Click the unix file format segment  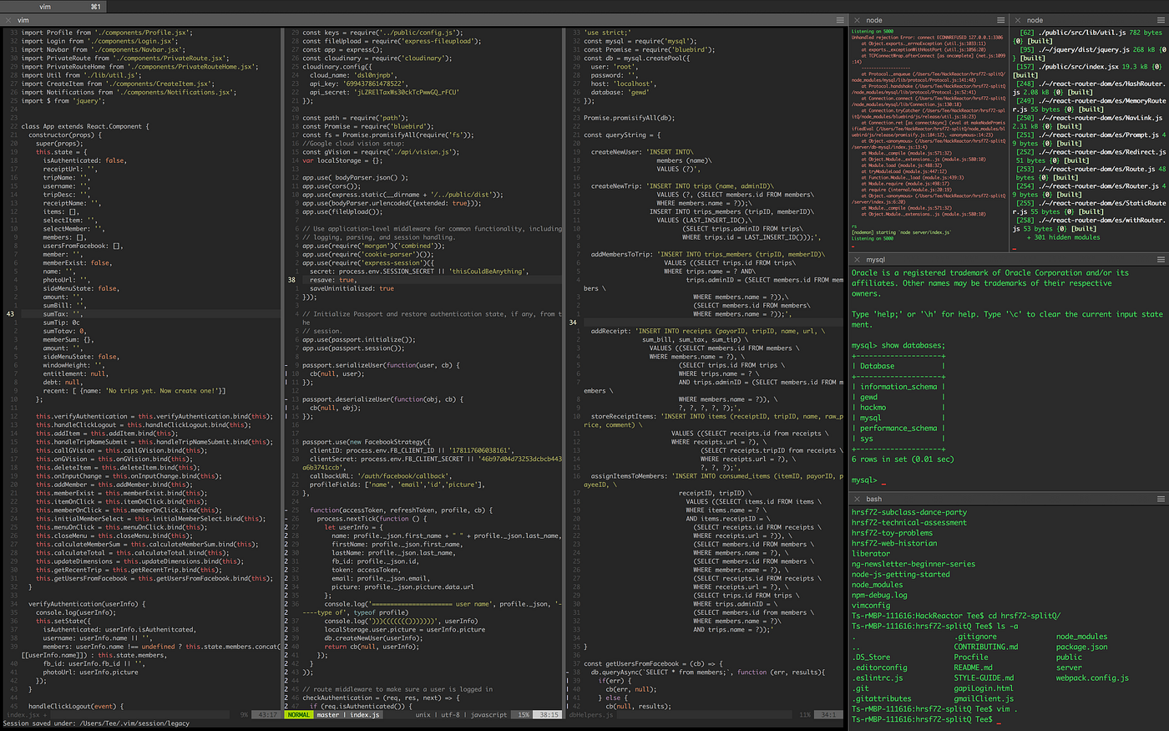422,715
